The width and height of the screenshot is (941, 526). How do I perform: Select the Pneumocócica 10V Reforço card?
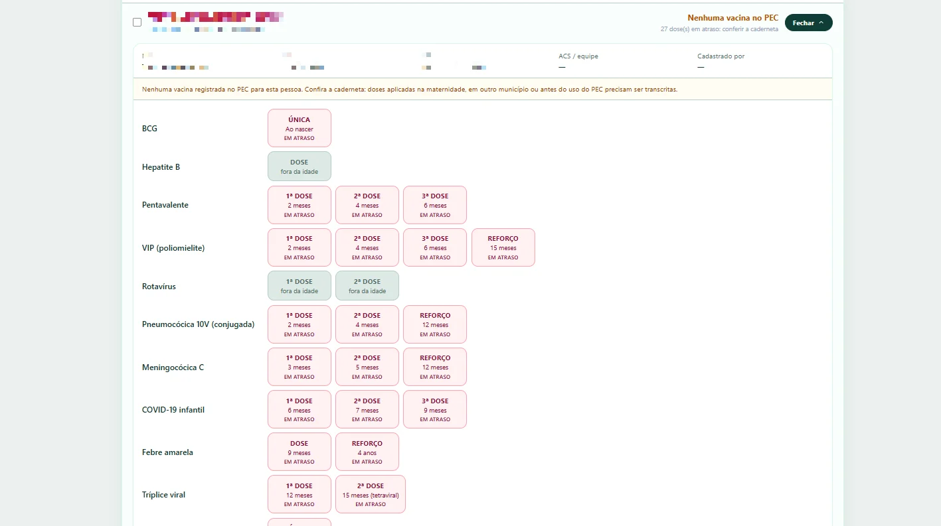[x=435, y=324]
